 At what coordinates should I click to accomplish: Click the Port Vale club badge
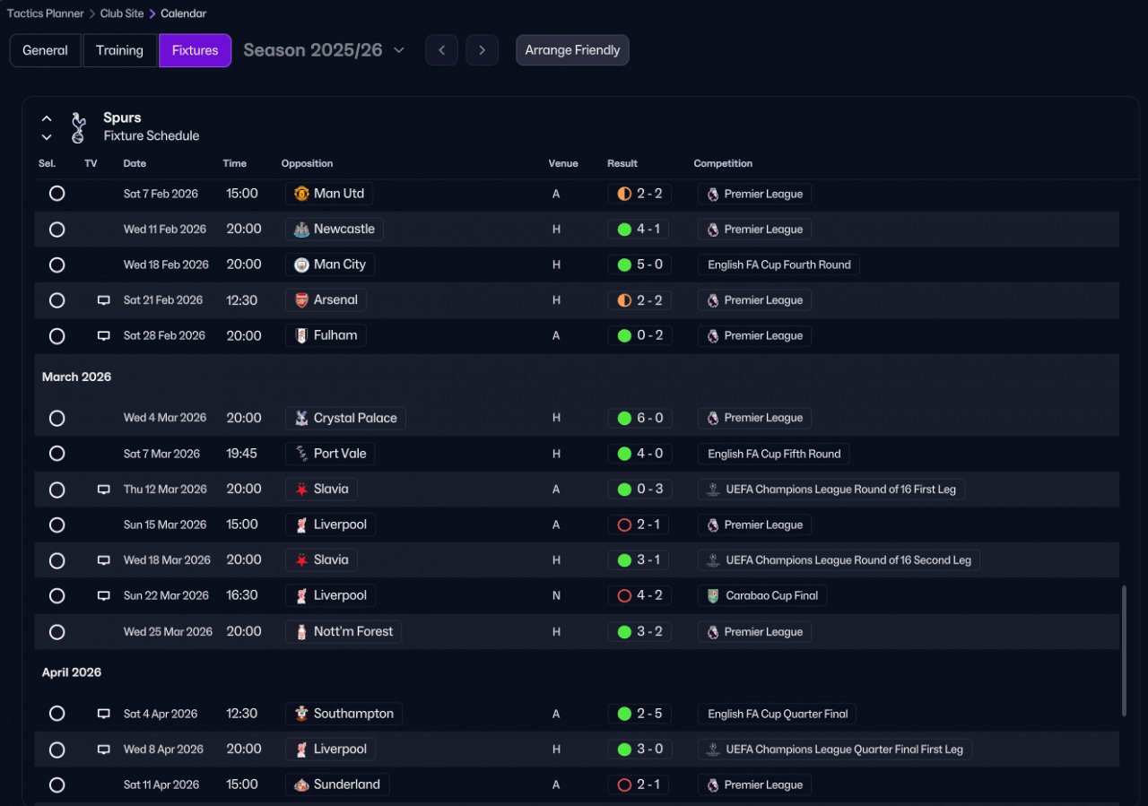[301, 454]
